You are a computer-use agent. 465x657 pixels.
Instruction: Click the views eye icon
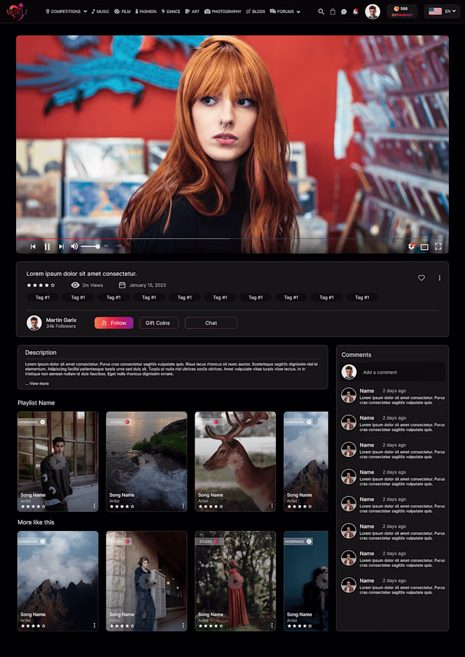click(75, 285)
